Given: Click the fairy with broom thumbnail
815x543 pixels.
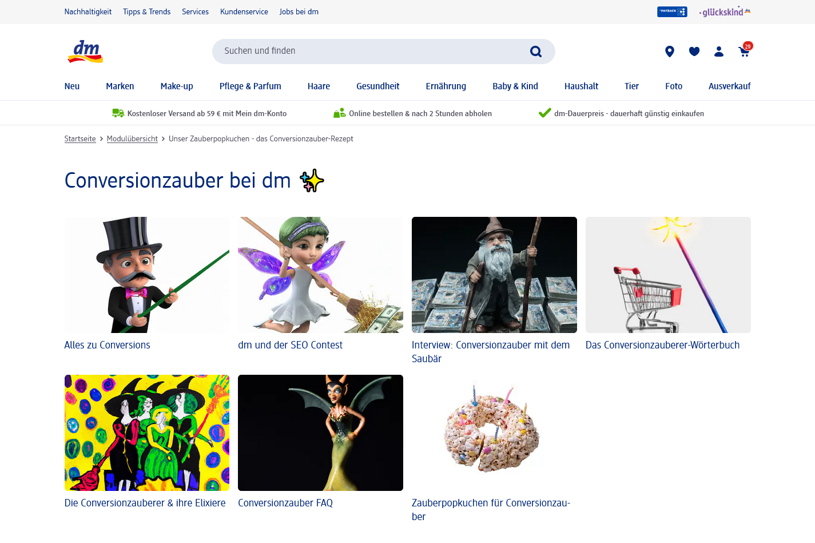Looking at the screenshot, I should point(320,275).
